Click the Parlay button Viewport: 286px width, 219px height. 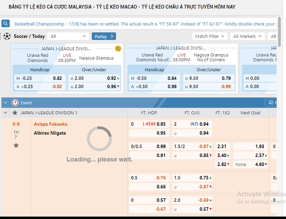104,36
